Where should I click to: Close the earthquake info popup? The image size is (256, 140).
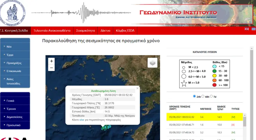pos(138,88)
